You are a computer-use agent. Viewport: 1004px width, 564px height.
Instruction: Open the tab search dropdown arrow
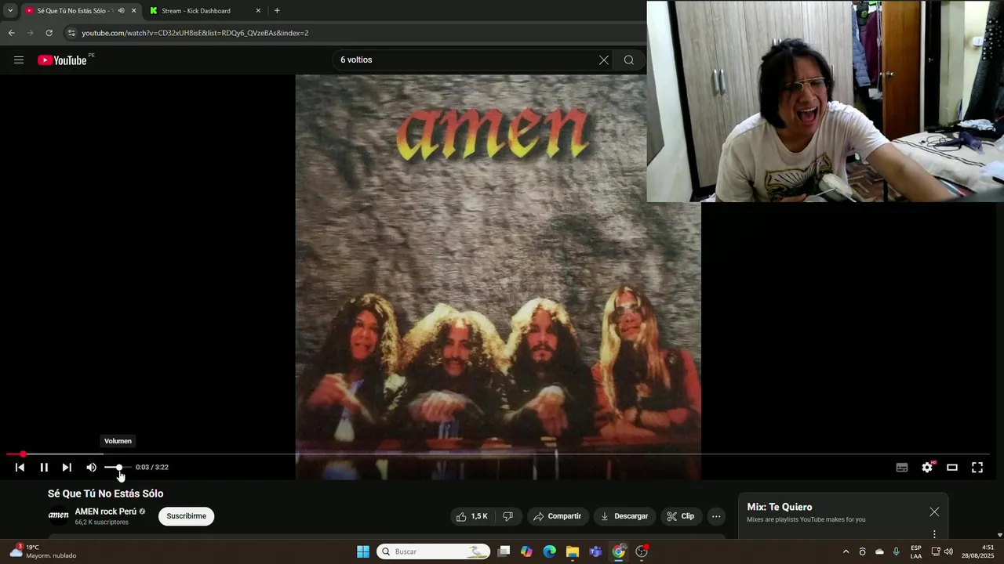[x=10, y=11]
